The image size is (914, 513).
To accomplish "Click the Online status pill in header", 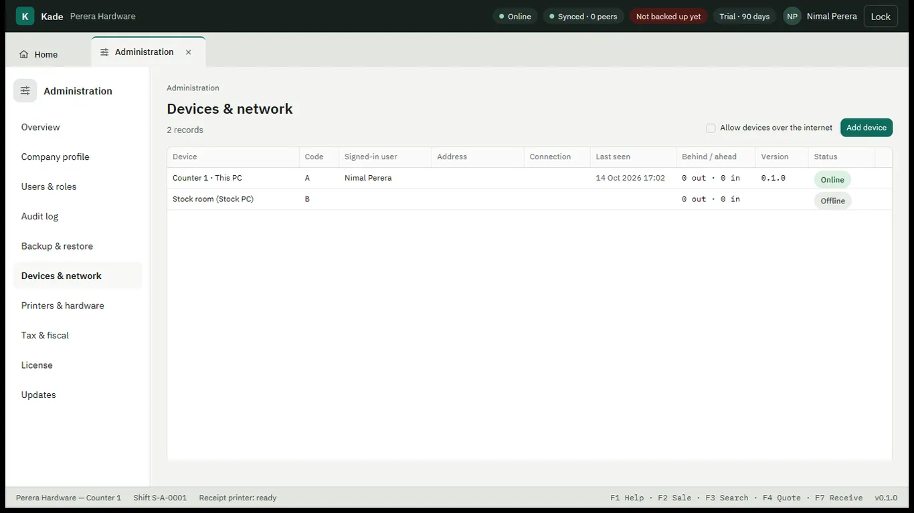I will [515, 16].
